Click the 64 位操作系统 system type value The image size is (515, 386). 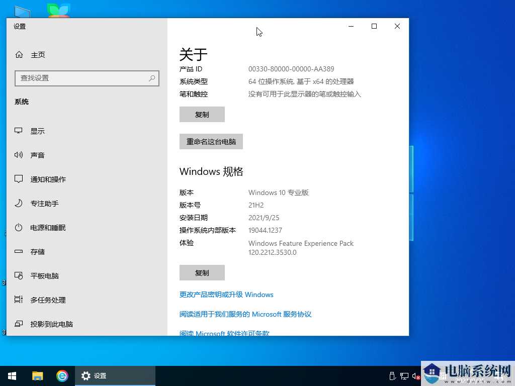point(301,81)
